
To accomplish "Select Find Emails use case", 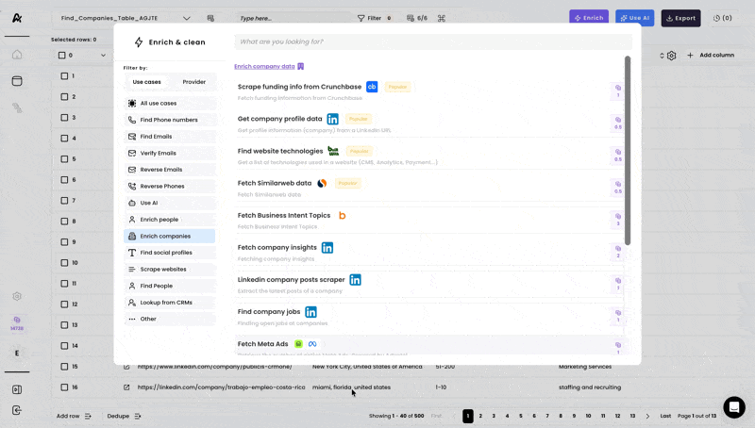I will pyautogui.click(x=170, y=137).
